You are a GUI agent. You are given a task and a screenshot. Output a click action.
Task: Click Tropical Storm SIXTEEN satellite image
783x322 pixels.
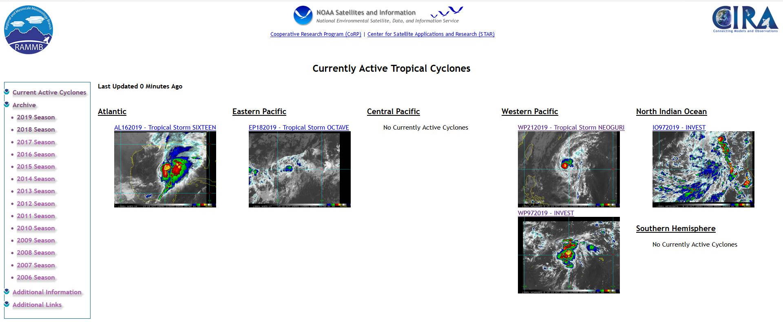(165, 170)
